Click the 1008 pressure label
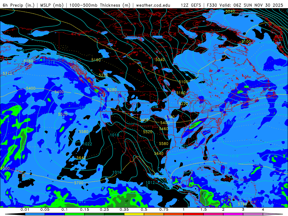This screenshot has width=288, height=216. click(x=218, y=76)
